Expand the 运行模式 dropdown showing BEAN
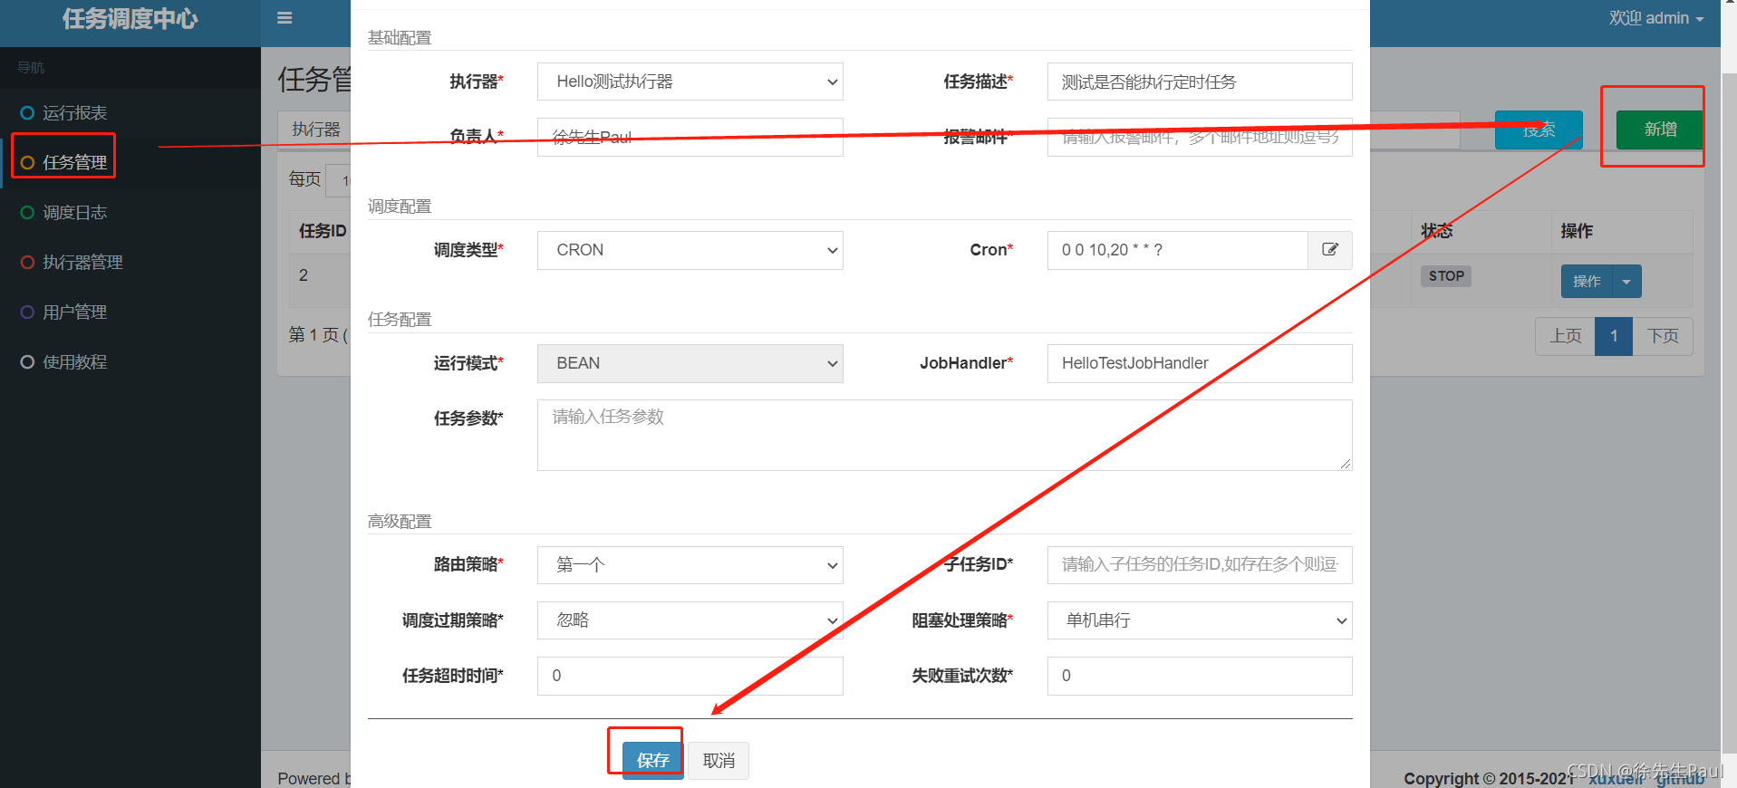Screen dimensions: 1737x788 tap(690, 363)
